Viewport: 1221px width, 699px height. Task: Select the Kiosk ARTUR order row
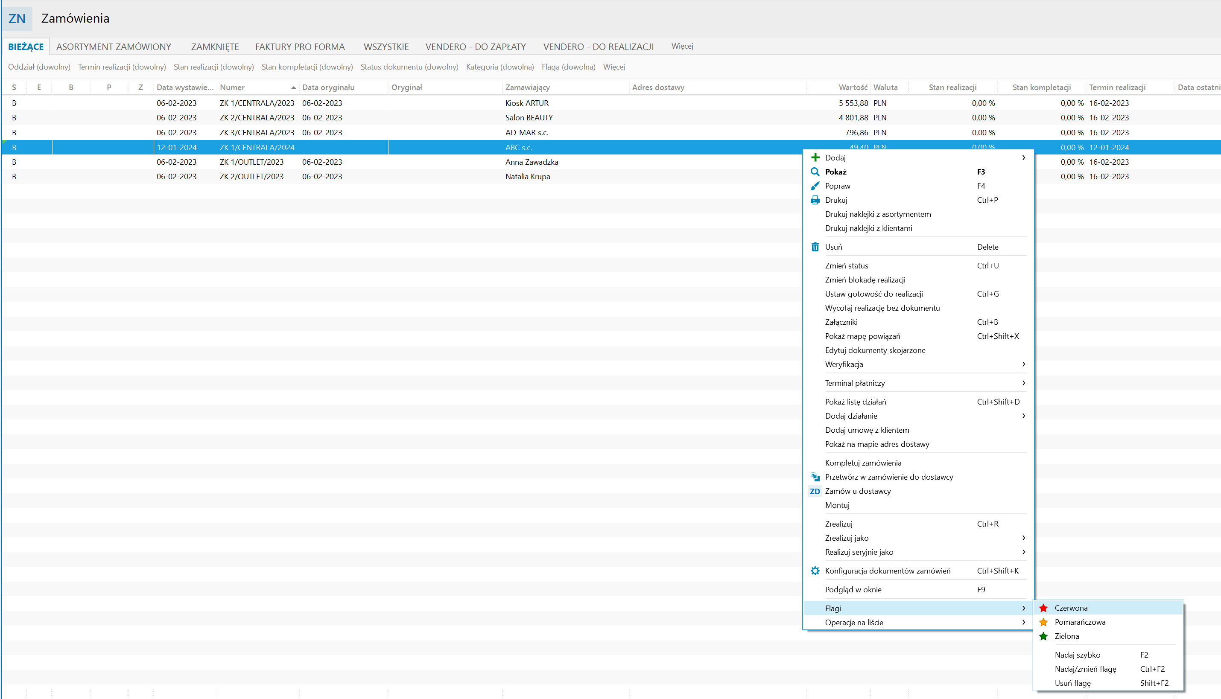611,103
